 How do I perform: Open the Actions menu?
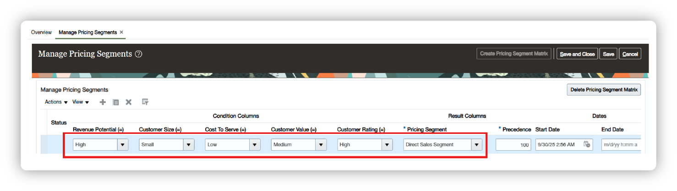click(x=56, y=102)
